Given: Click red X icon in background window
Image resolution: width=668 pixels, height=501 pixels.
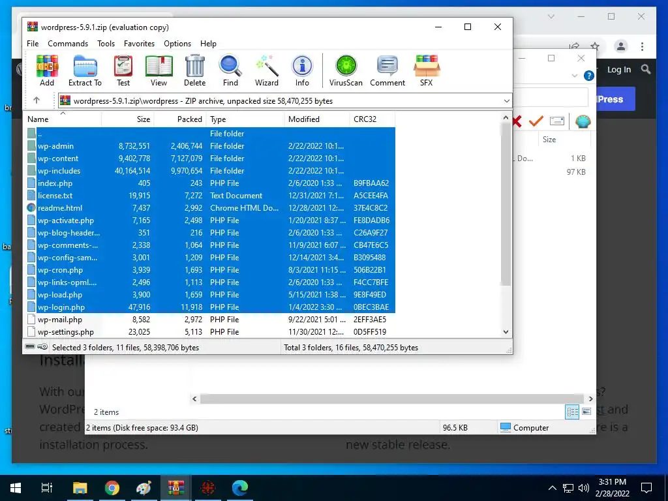Looking at the screenshot, I should point(517,122).
